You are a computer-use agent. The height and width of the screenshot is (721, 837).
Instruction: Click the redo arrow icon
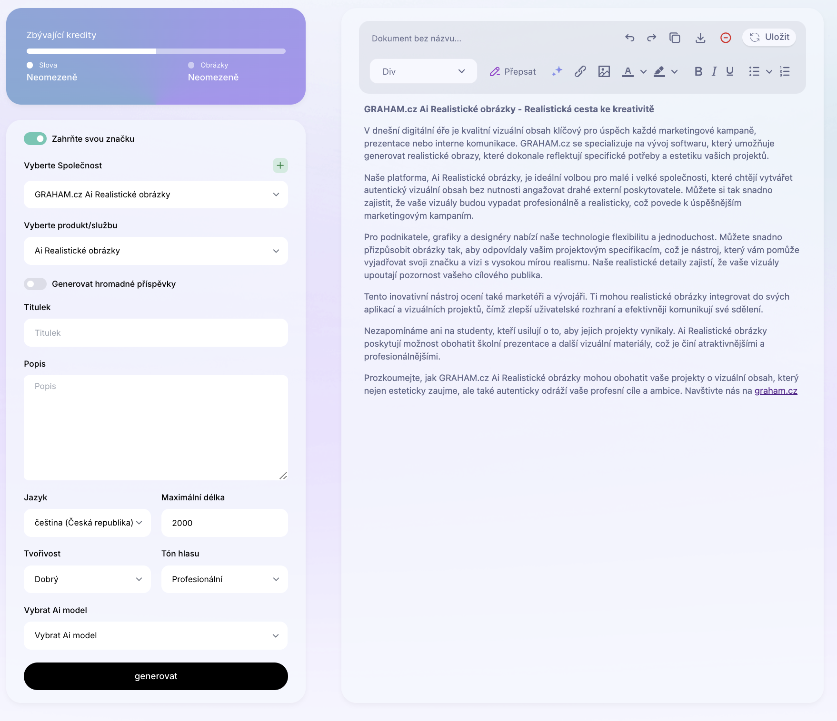pyautogui.click(x=651, y=38)
